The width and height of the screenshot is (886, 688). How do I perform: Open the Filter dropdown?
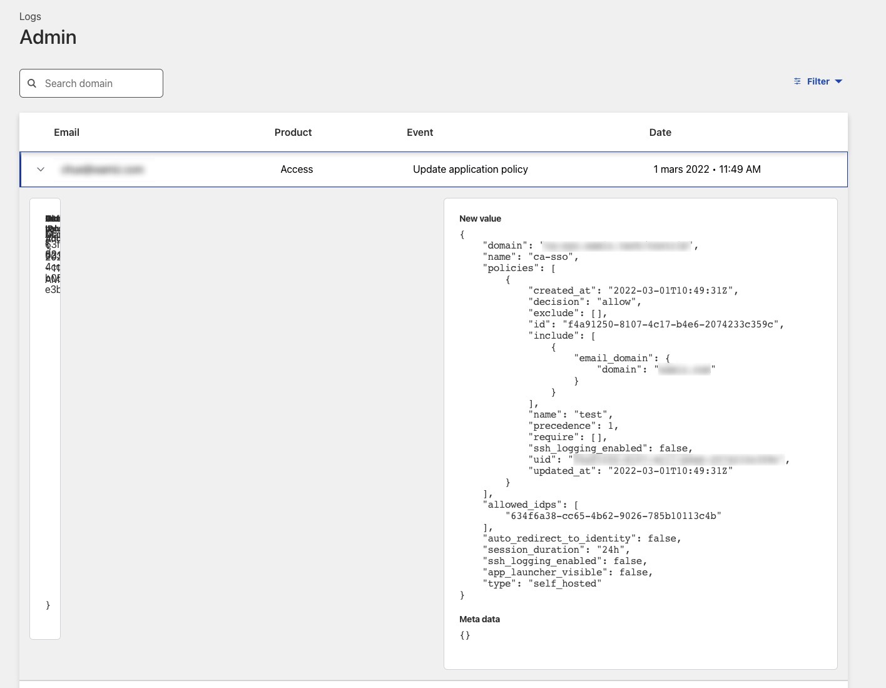coord(818,81)
